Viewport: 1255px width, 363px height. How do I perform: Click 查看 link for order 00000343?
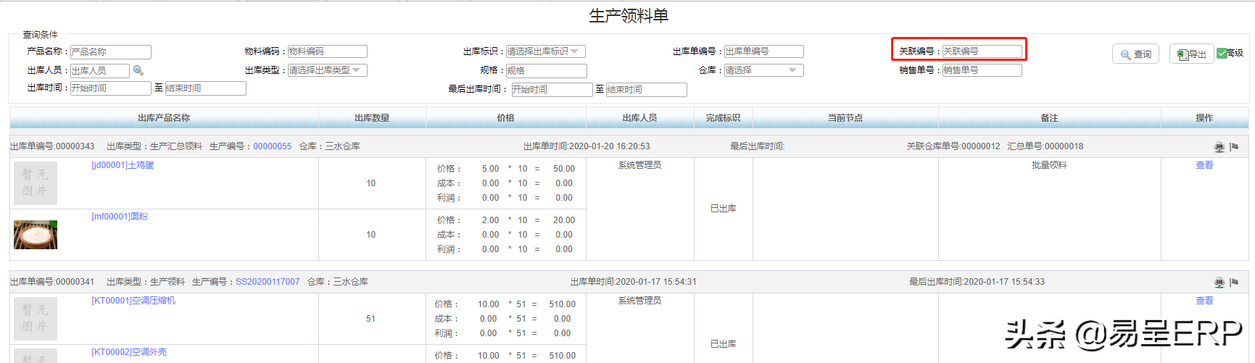[x=1204, y=165]
